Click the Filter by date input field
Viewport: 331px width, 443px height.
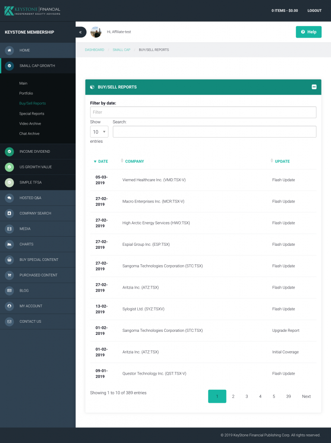pyautogui.click(x=203, y=112)
